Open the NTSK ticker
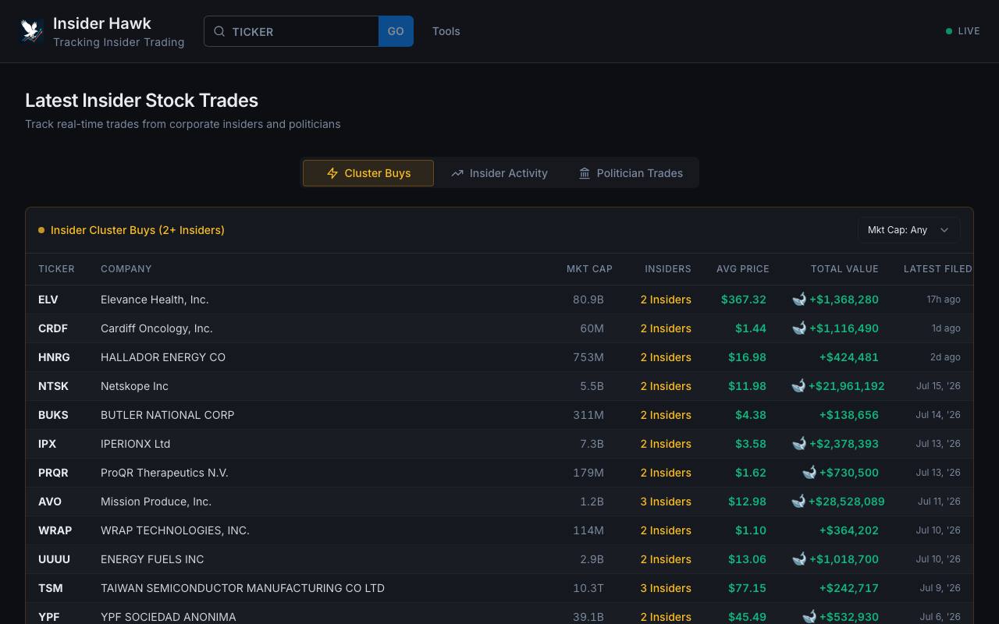Image resolution: width=999 pixels, height=624 pixels. coord(53,386)
